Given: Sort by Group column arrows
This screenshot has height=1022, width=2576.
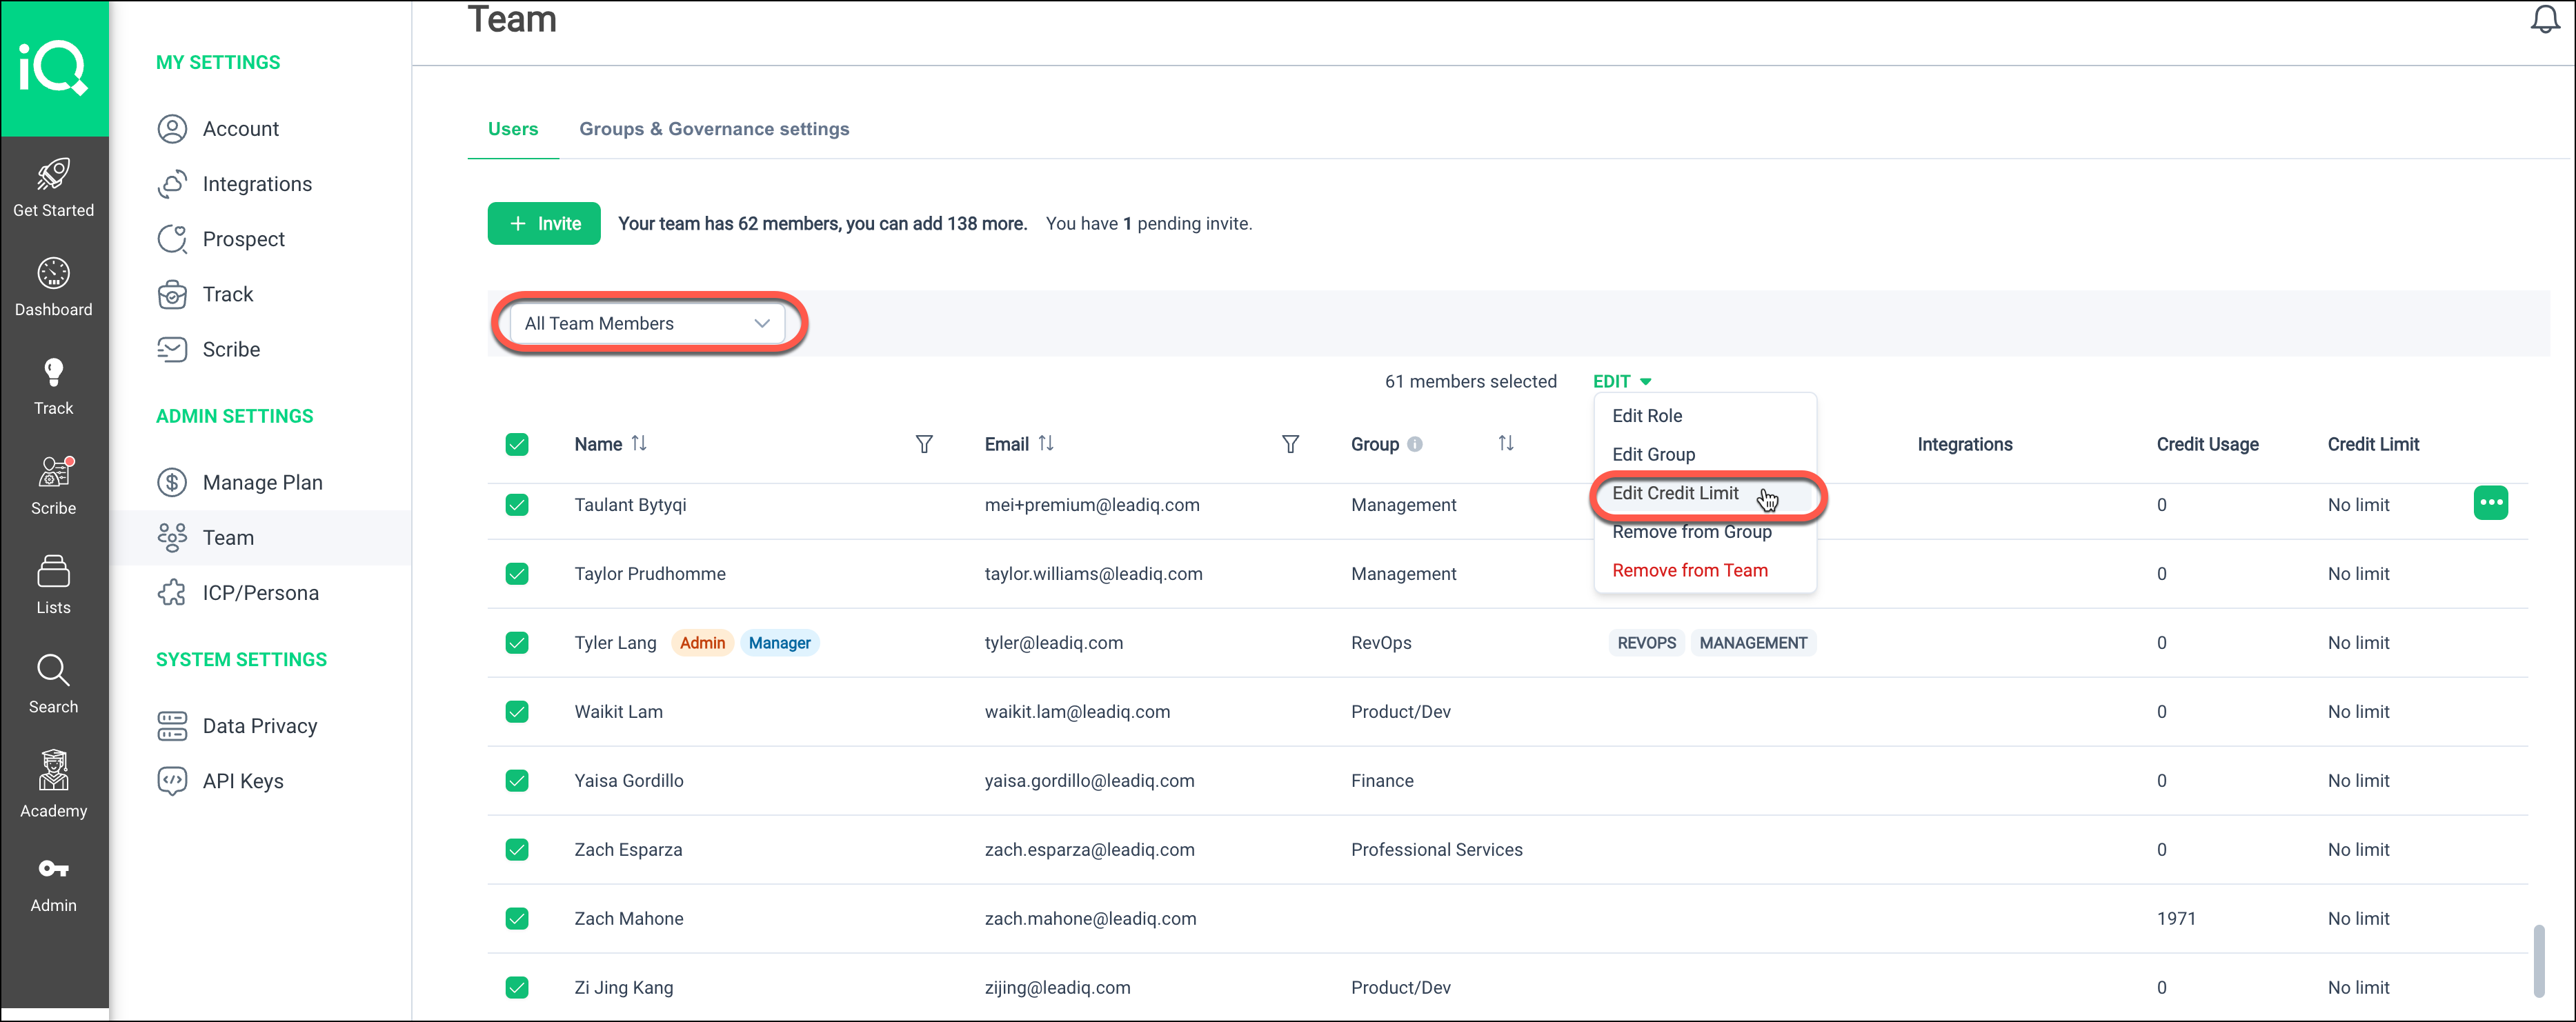Looking at the screenshot, I should pos(1505,443).
